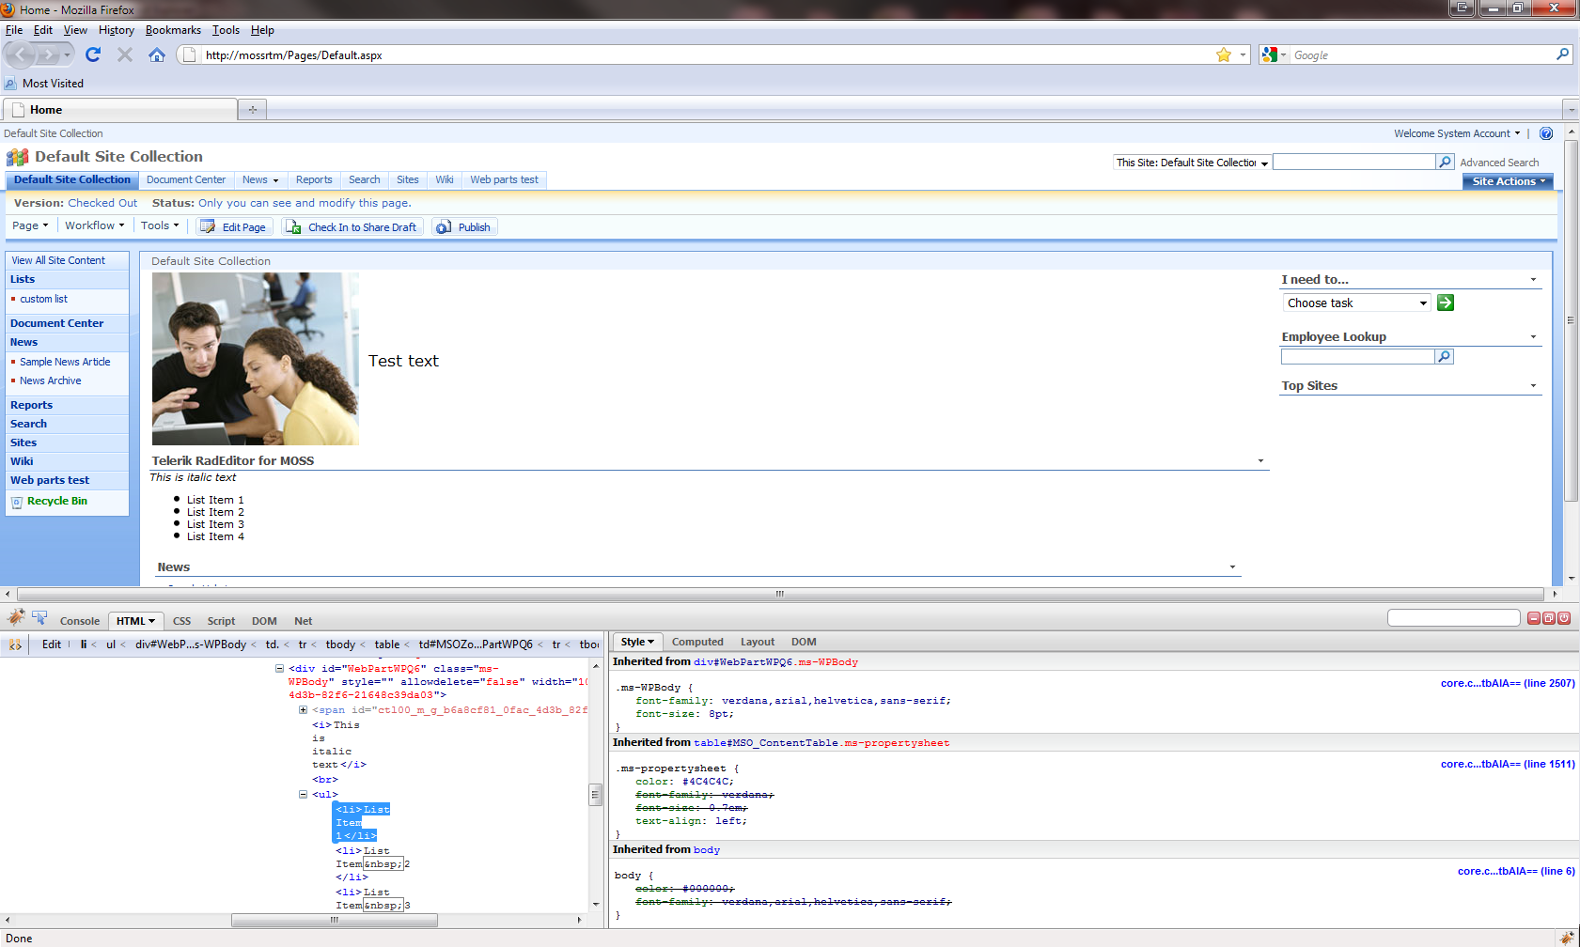The height and width of the screenshot is (947, 1580).
Task: Click the Firefox reload page icon
Action: (x=92, y=54)
